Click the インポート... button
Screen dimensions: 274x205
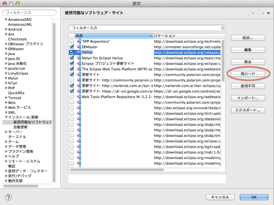(x=248, y=98)
